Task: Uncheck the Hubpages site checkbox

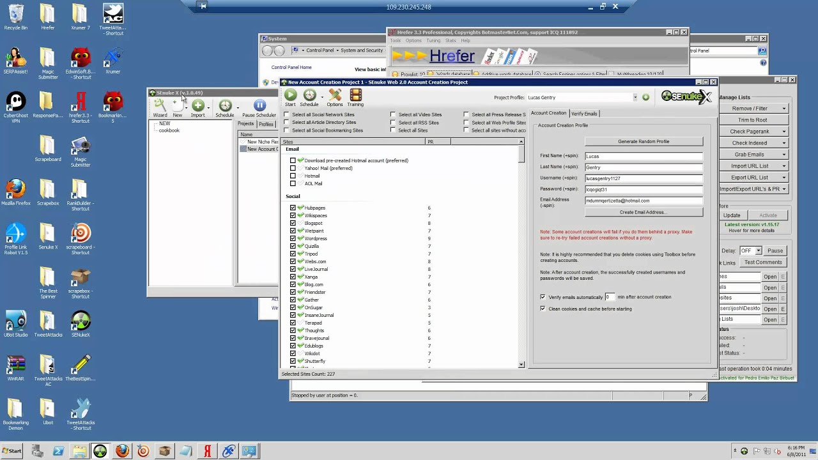Action: tap(293, 208)
